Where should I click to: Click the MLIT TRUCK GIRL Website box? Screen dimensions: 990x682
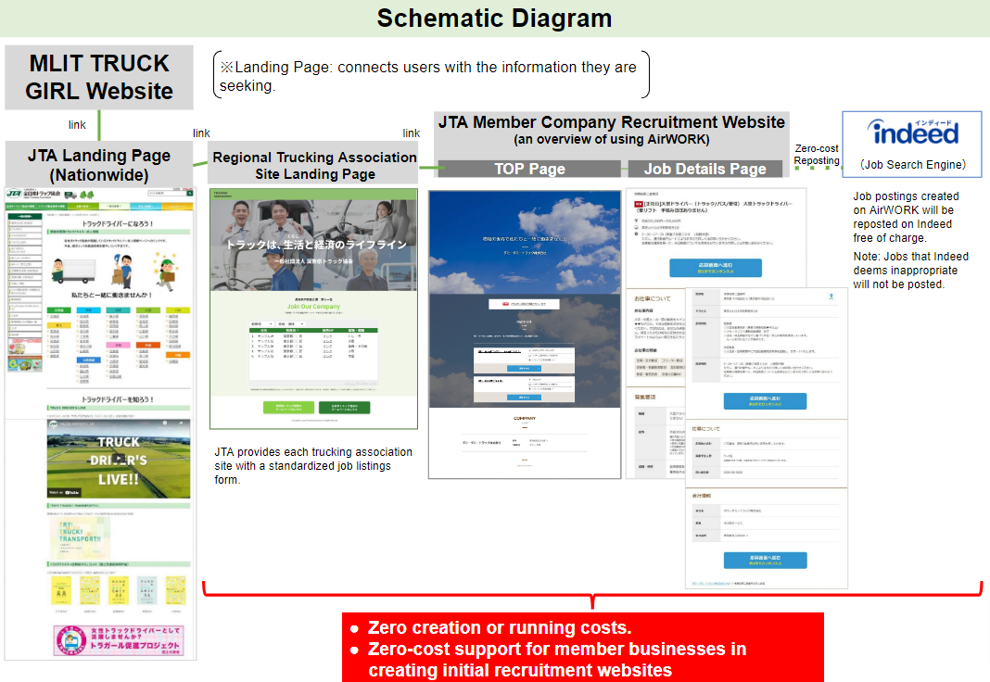(99, 78)
